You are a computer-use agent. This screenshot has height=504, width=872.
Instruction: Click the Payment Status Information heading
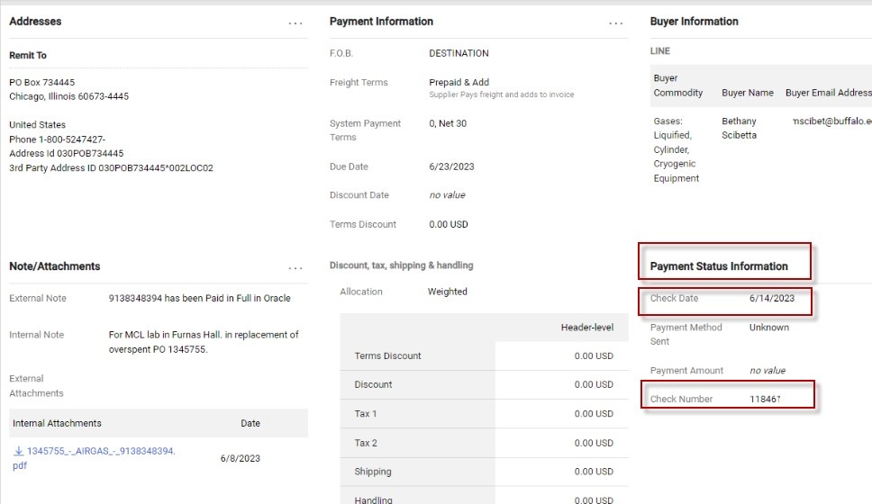pyautogui.click(x=719, y=266)
